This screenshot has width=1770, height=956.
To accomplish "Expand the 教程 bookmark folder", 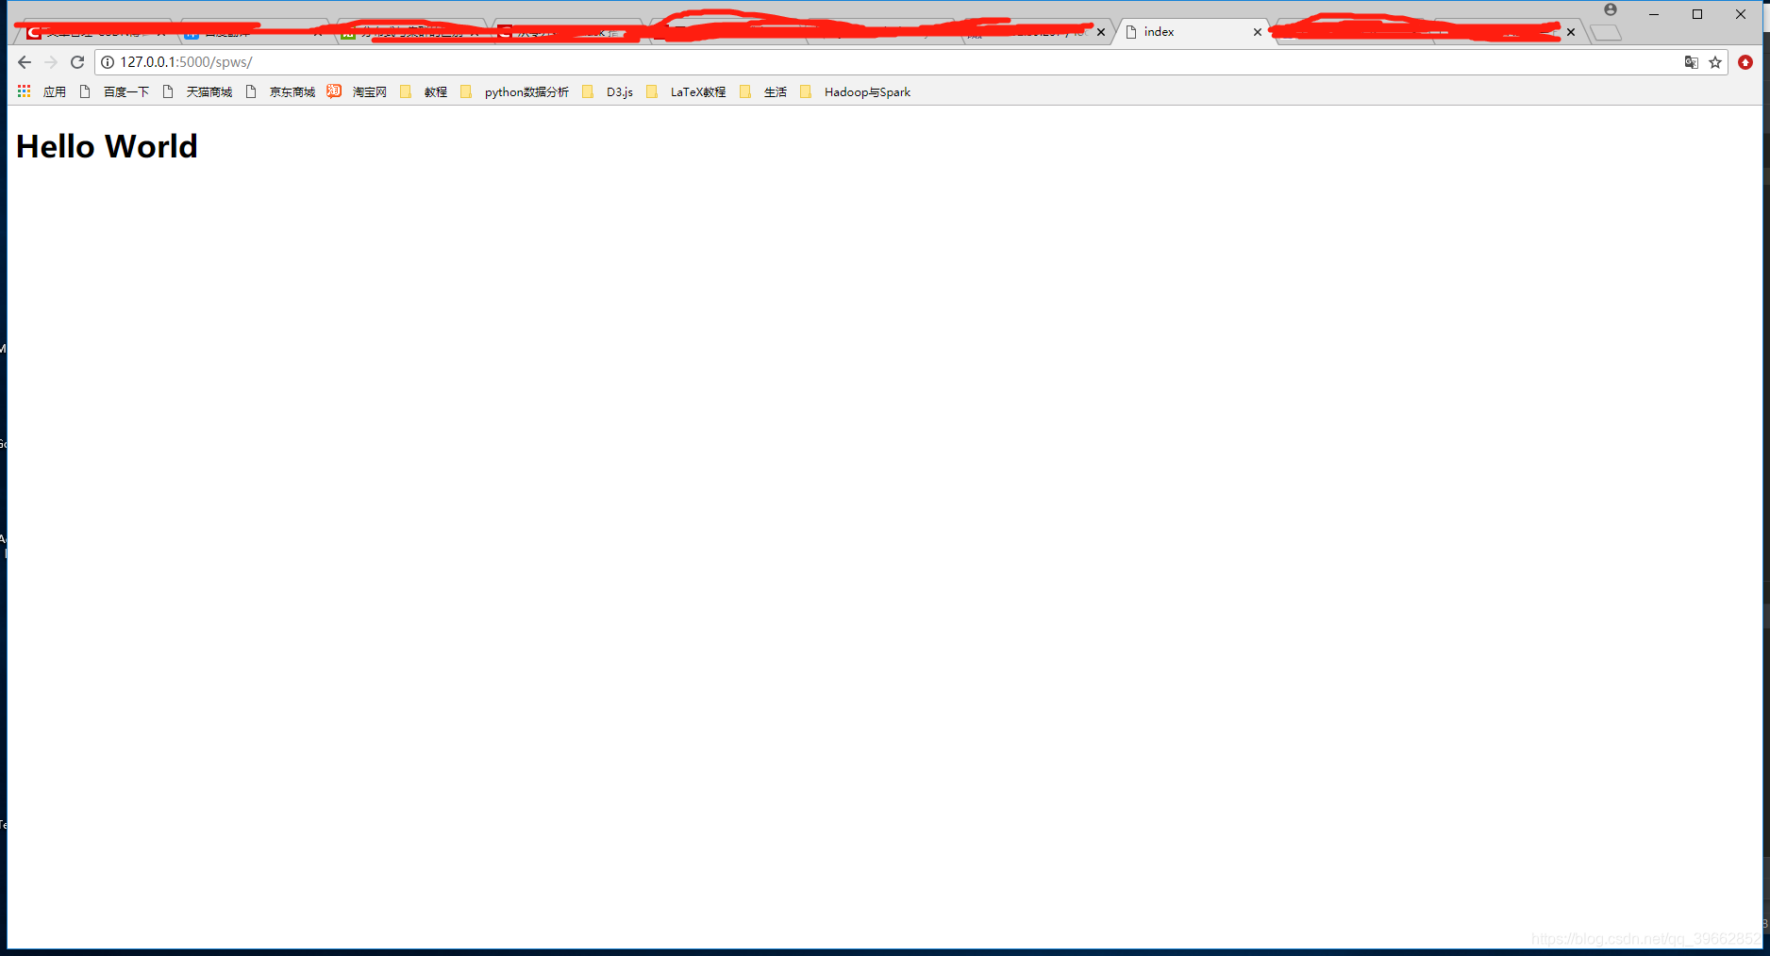I will [x=424, y=91].
